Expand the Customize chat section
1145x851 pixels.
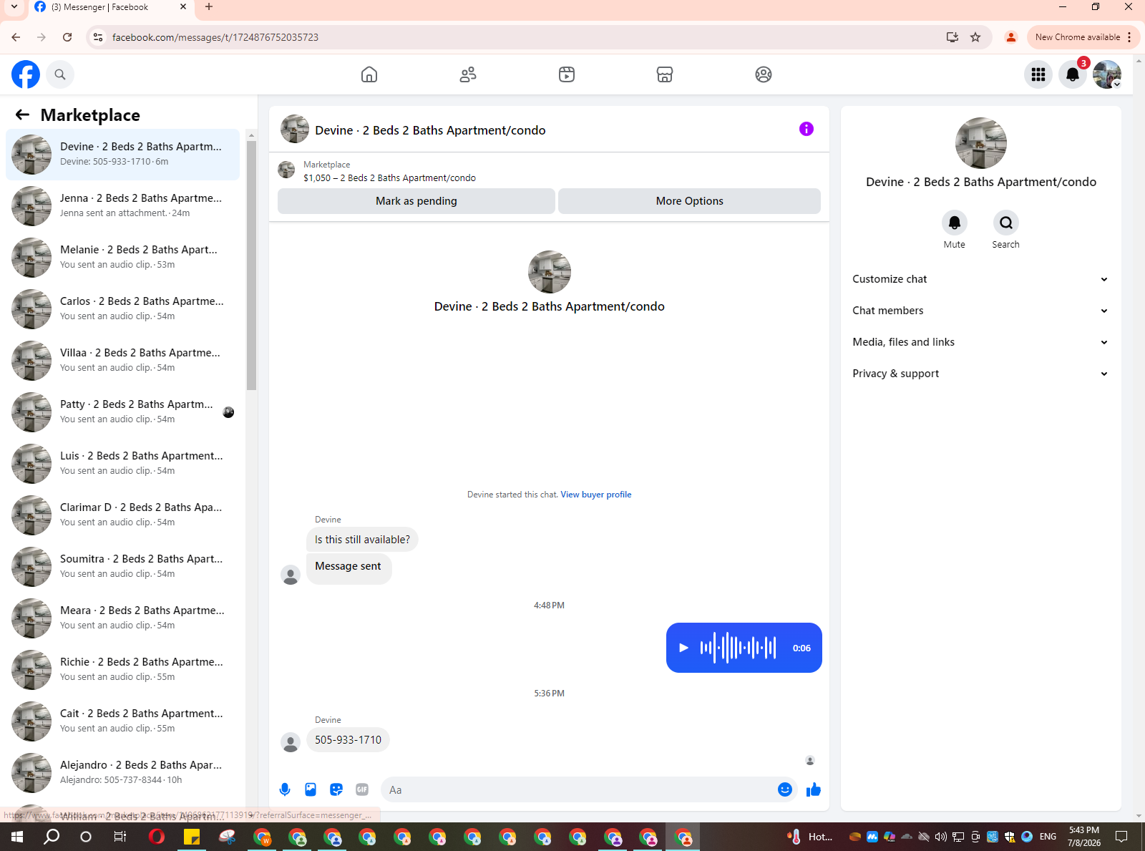coord(980,279)
